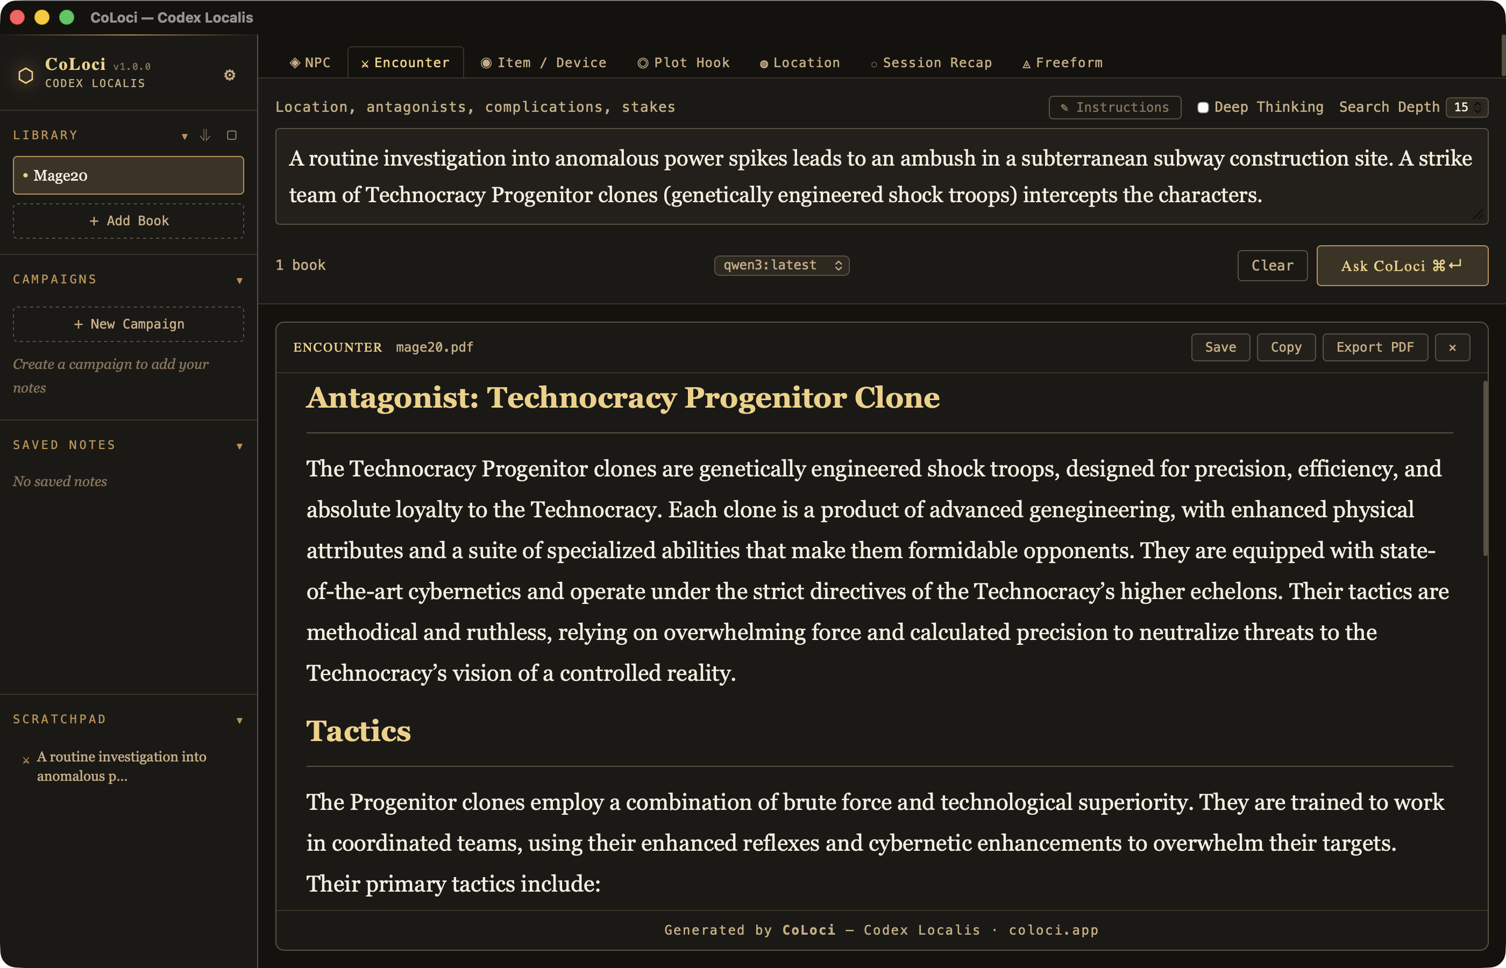1506x968 pixels.
Task: Collapse the Library section triangle
Action: click(184, 136)
